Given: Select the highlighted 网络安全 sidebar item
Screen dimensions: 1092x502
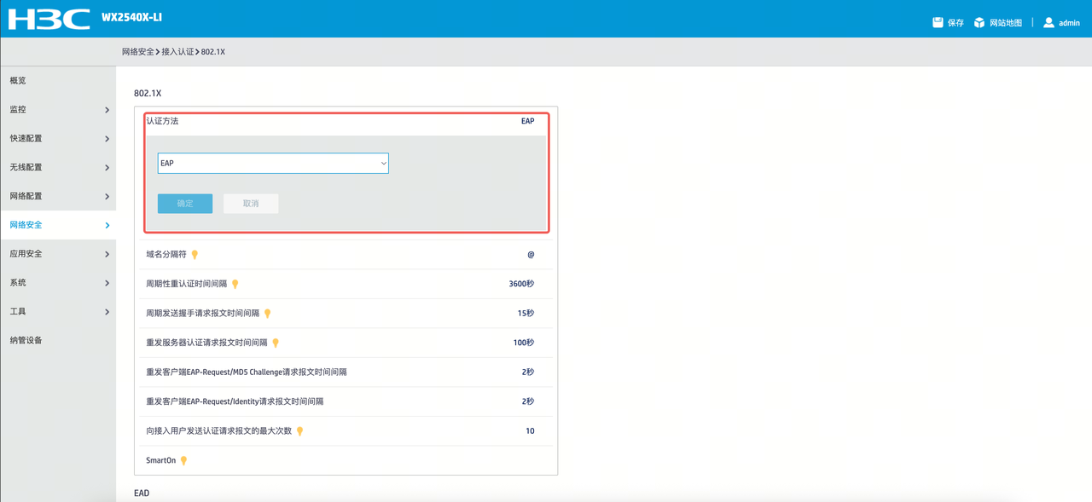Looking at the screenshot, I should click(x=58, y=225).
